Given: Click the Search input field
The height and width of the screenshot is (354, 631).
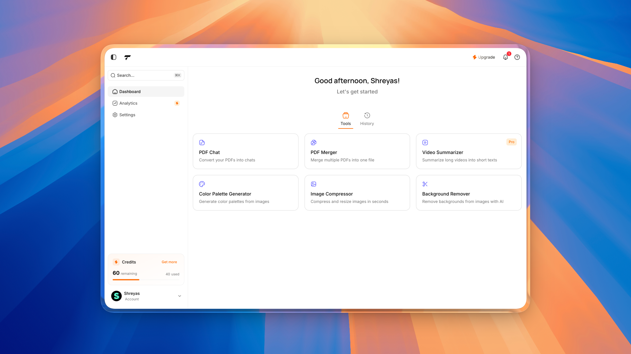Looking at the screenshot, I should tap(145, 75).
